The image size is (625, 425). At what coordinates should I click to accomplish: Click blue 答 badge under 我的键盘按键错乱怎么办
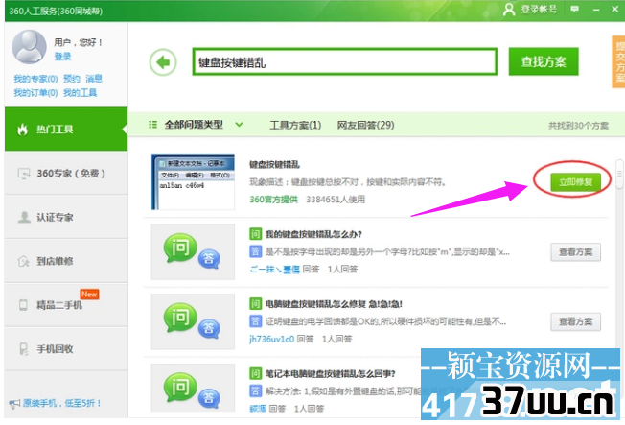point(256,251)
